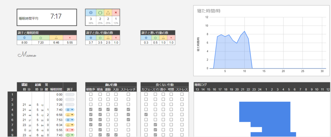Open the empty 調子 dropdown in row 1
The image size is (331, 137).
click(70, 94)
